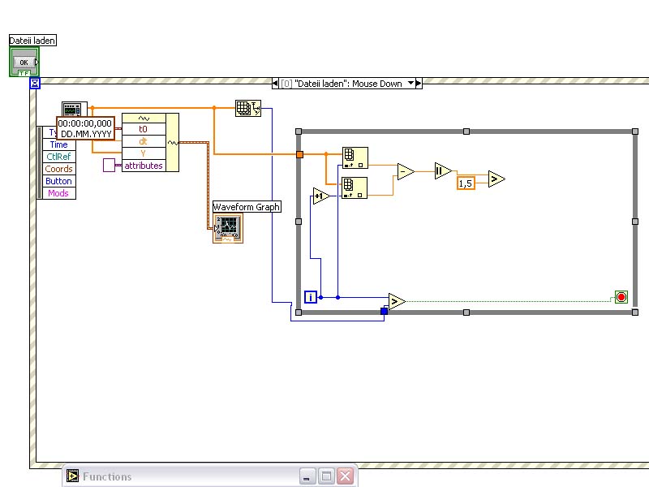This screenshot has height=487, width=649.
Task: Click the Button event data node
Action: tap(58, 181)
